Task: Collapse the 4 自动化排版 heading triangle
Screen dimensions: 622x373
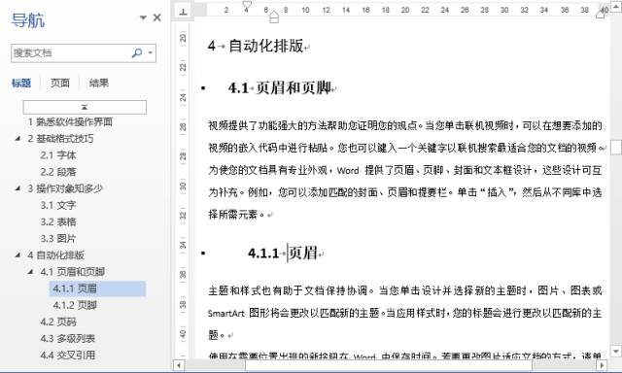Action: click(17, 254)
